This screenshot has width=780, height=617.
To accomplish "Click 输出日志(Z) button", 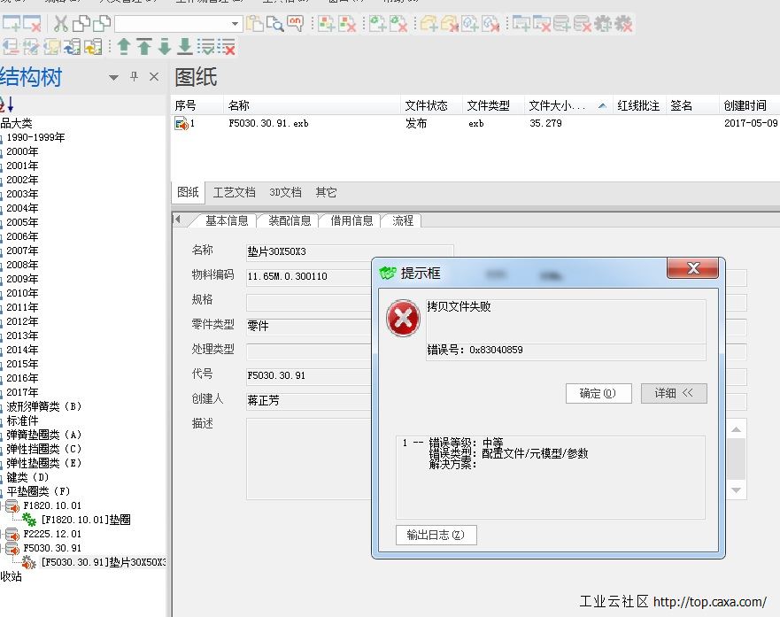I will tap(436, 535).
